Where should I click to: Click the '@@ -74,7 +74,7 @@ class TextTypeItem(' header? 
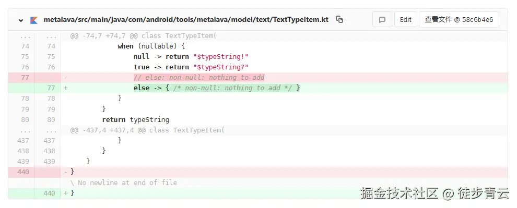tap(143, 36)
